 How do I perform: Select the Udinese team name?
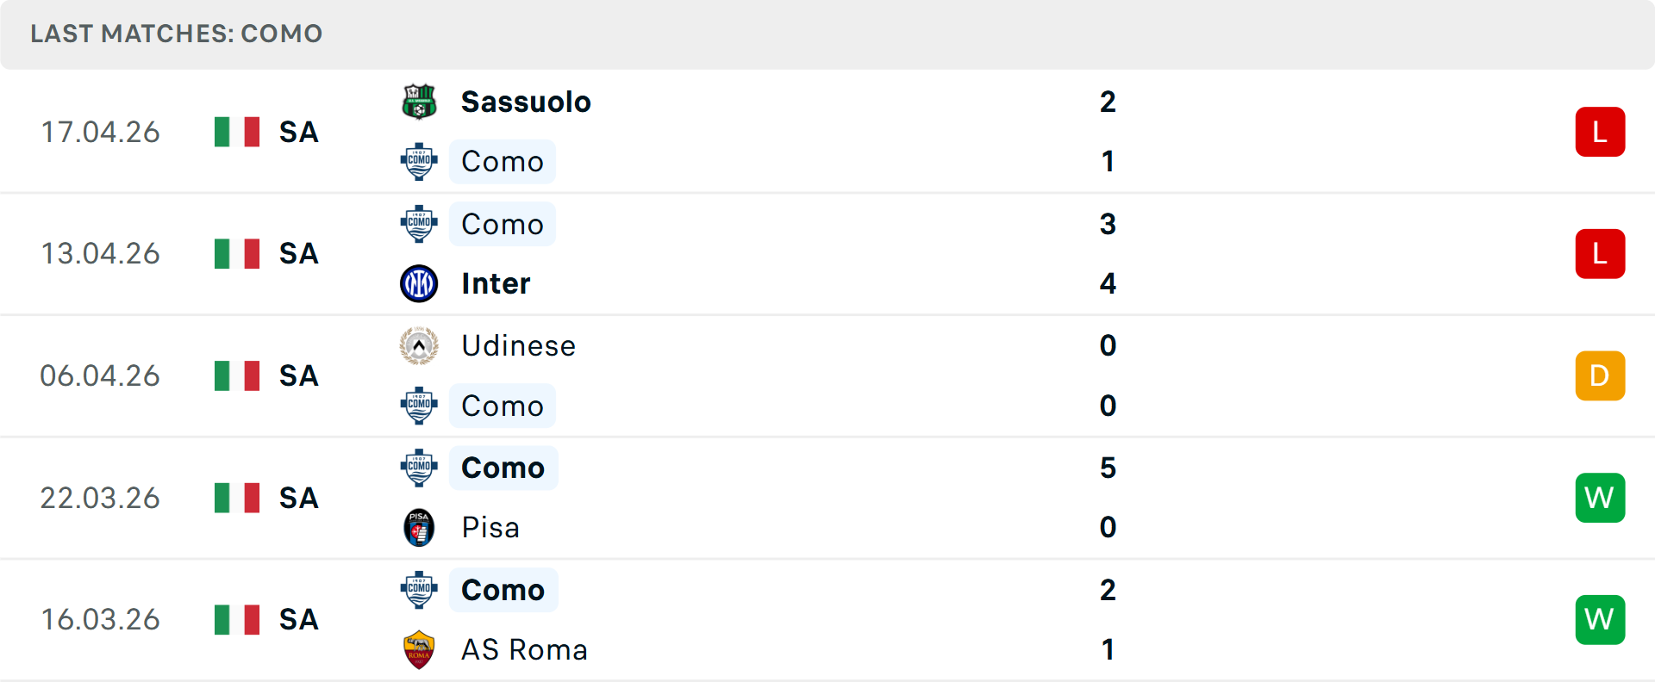[x=518, y=346]
